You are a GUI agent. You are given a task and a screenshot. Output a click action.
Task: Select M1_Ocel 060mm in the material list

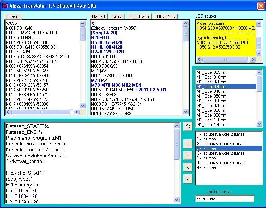click(x=226, y=101)
